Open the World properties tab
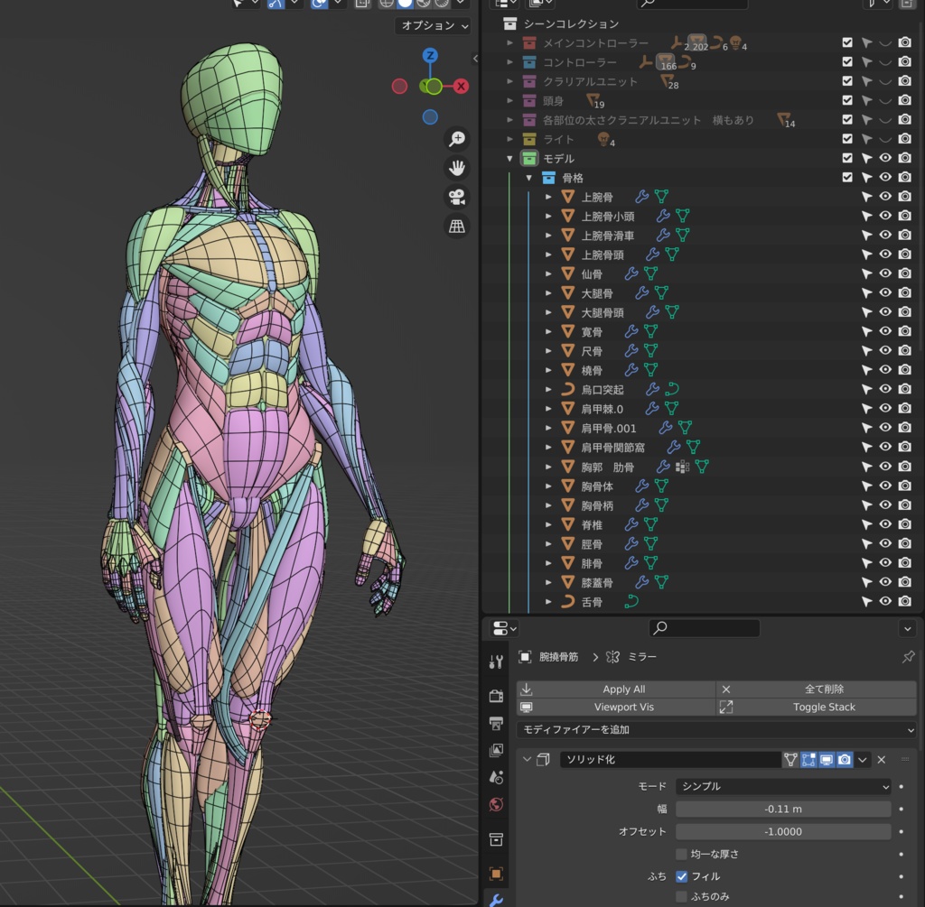925x907 pixels. pos(496,804)
